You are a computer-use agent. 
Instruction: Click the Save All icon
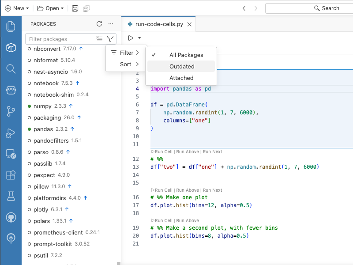86,8
